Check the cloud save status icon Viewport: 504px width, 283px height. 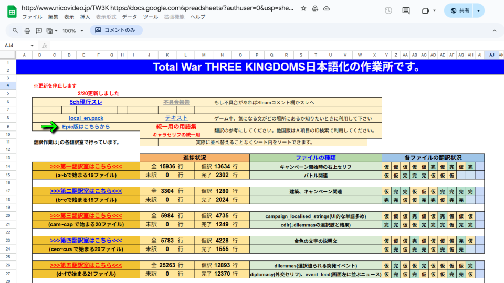point(327,9)
